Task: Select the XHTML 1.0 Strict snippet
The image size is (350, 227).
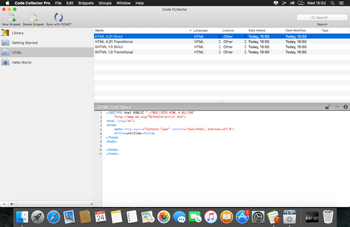Action: 109,47
